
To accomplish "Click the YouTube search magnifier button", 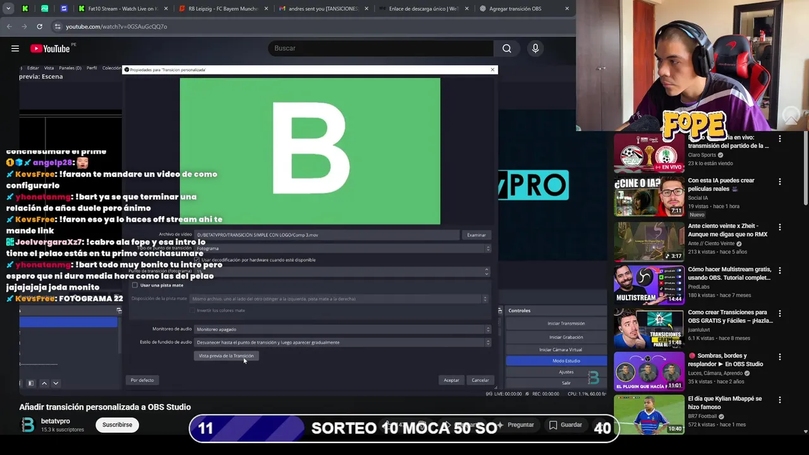I will (x=506, y=48).
